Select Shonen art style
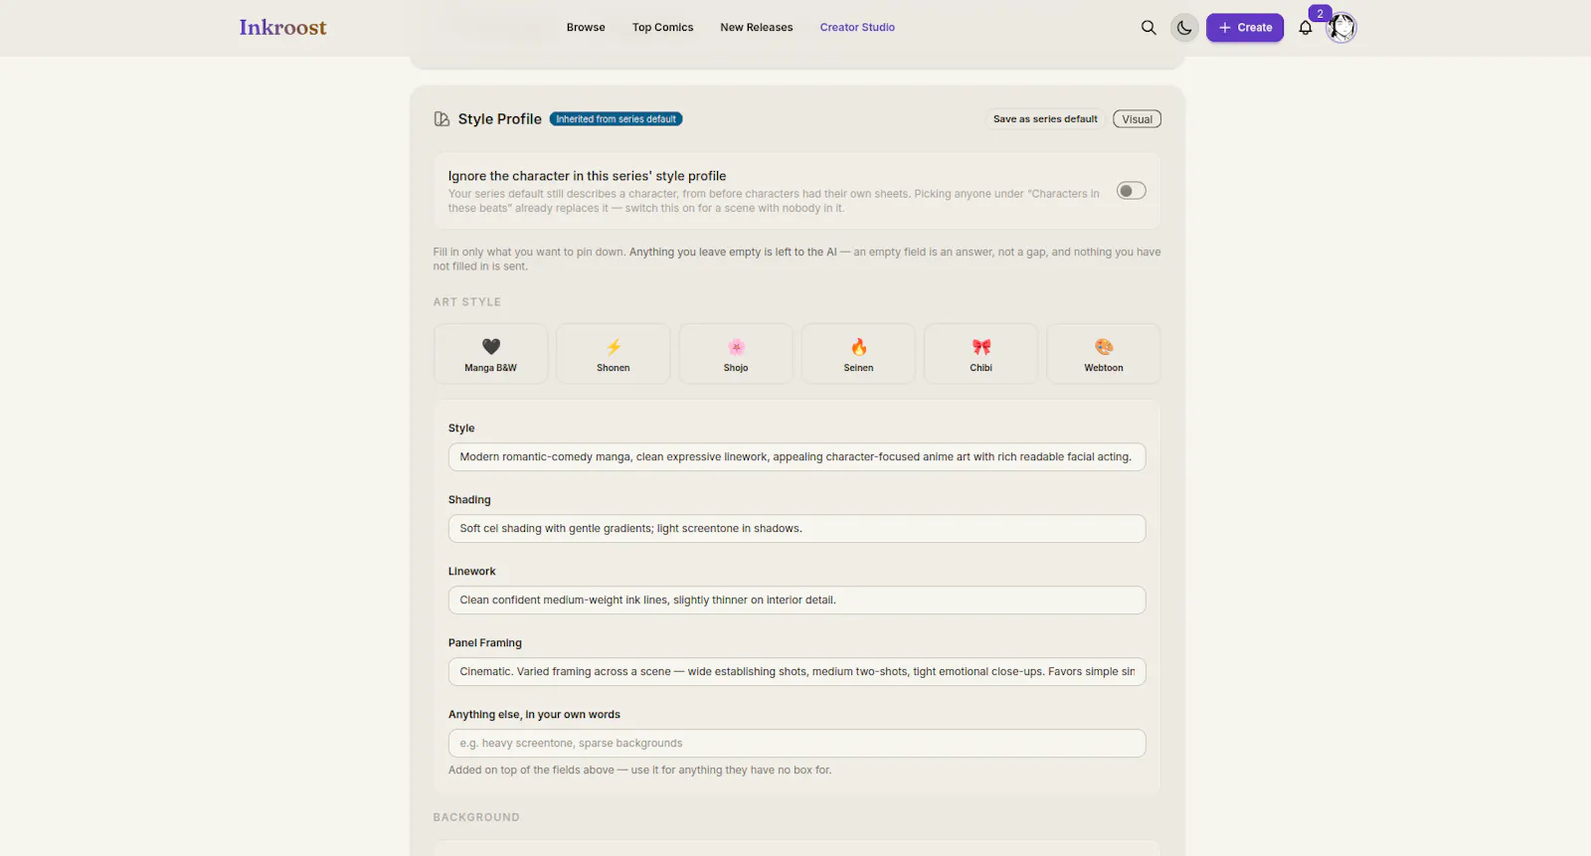This screenshot has width=1591, height=856. click(x=614, y=354)
